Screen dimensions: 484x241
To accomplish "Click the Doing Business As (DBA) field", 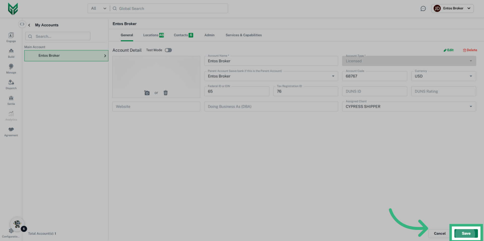I will [x=271, y=107].
